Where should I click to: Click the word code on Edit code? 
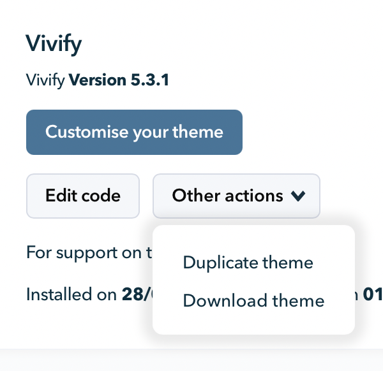(x=101, y=196)
